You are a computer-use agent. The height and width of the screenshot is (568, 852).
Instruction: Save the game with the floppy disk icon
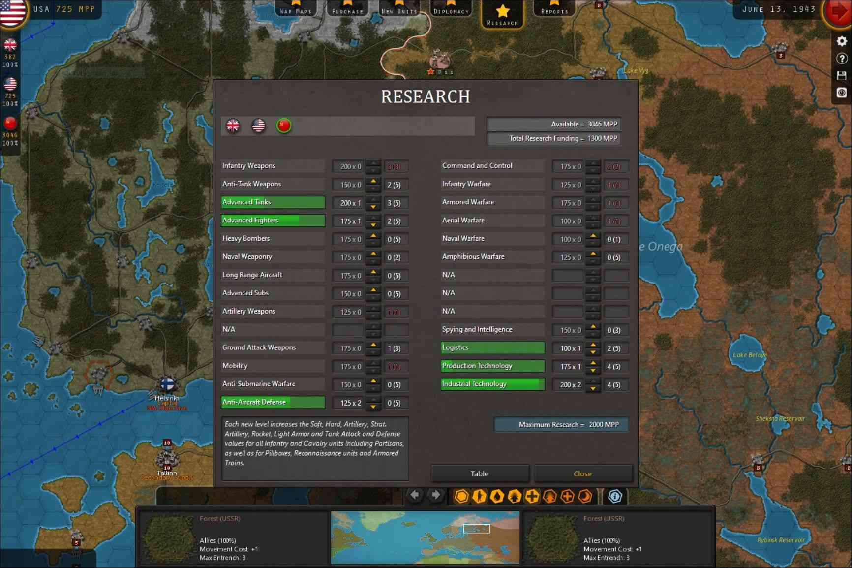point(842,75)
